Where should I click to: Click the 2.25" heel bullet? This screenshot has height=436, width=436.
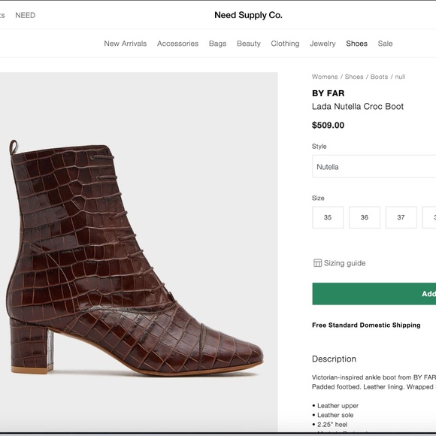click(332, 424)
